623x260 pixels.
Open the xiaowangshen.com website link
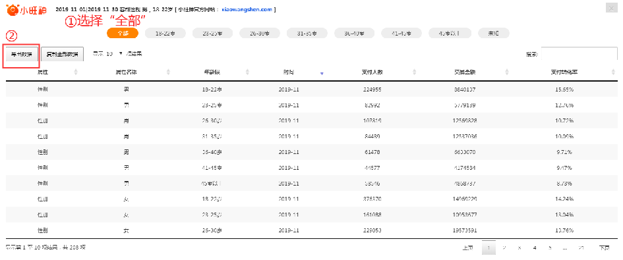[247, 9]
